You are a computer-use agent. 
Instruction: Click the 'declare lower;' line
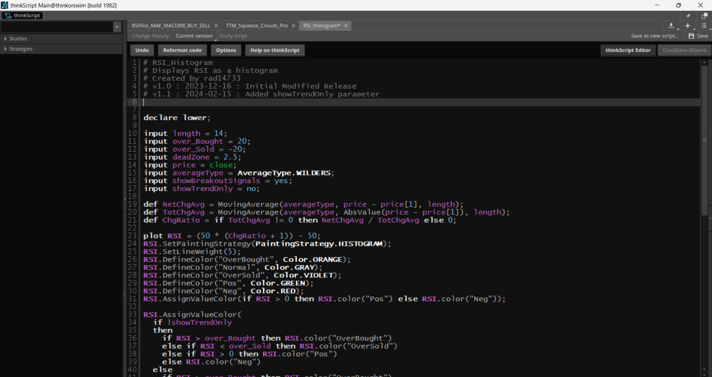pos(177,118)
